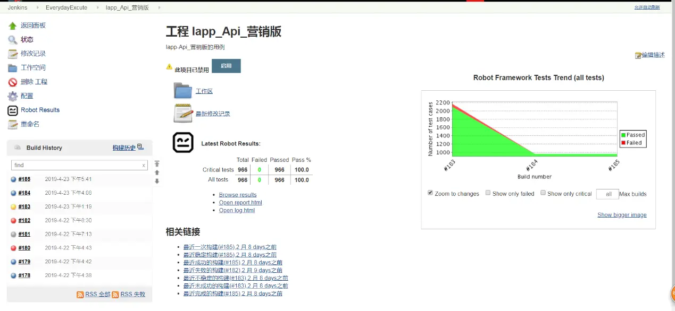Click the RSS icon beside RSS 全部
Screen dimensions: 675x311
[80, 295]
